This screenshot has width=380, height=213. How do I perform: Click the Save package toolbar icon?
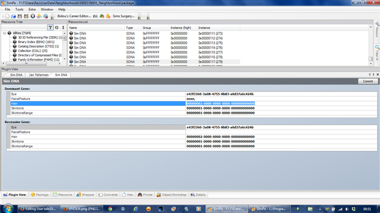coord(20,16)
